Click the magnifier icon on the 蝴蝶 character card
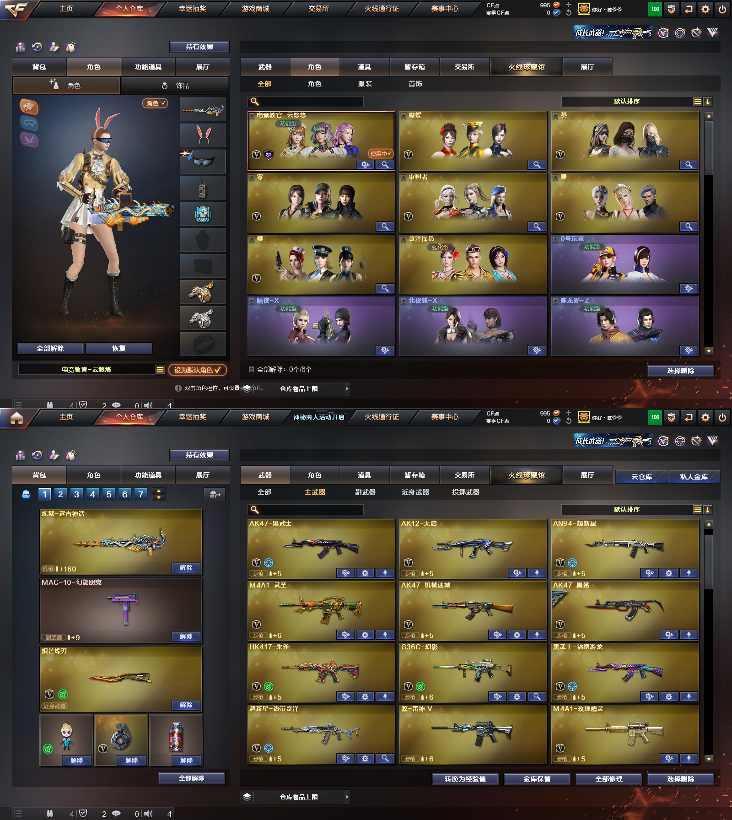 [x=536, y=165]
